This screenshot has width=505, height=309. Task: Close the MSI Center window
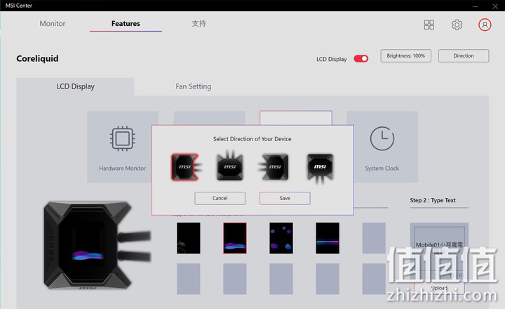pos(495,6)
